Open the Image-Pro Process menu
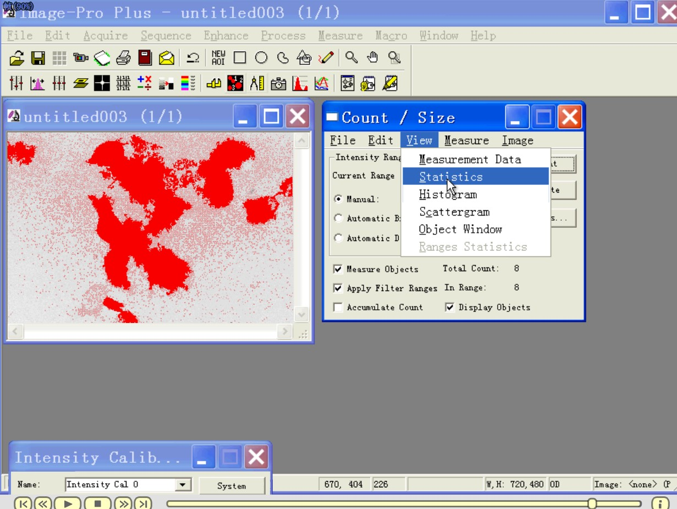The image size is (677, 509). tap(283, 35)
